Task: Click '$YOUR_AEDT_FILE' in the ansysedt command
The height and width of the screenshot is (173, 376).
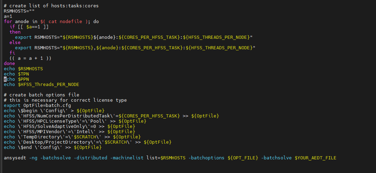Action: click(x=315, y=158)
